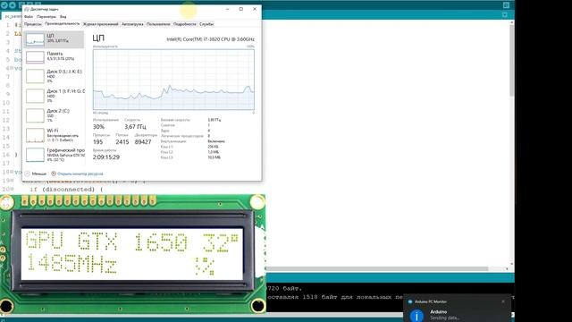Image resolution: width=572 pixels, height=322 pixels.
Task: Open the Диск 0 performance entry
Action: click(54, 76)
